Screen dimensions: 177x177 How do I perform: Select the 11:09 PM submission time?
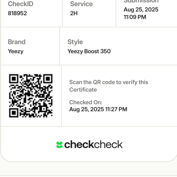(135, 17)
